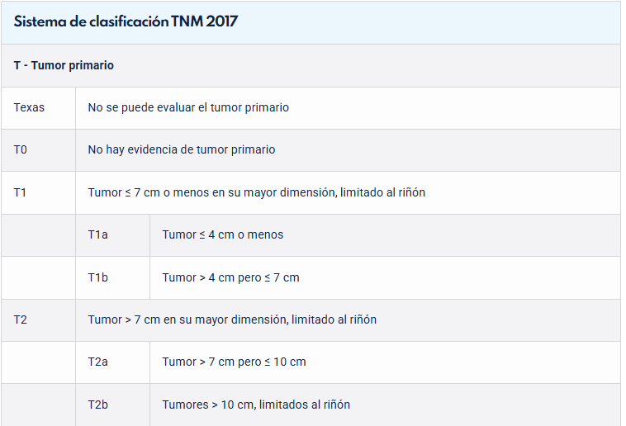
Task: Click the T0 stage label cell
Action: (x=21, y=149)
